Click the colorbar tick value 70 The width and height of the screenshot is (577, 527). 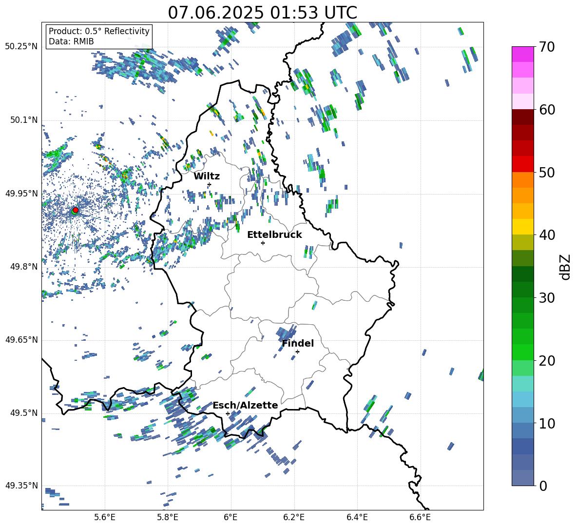tap(546, 47)
